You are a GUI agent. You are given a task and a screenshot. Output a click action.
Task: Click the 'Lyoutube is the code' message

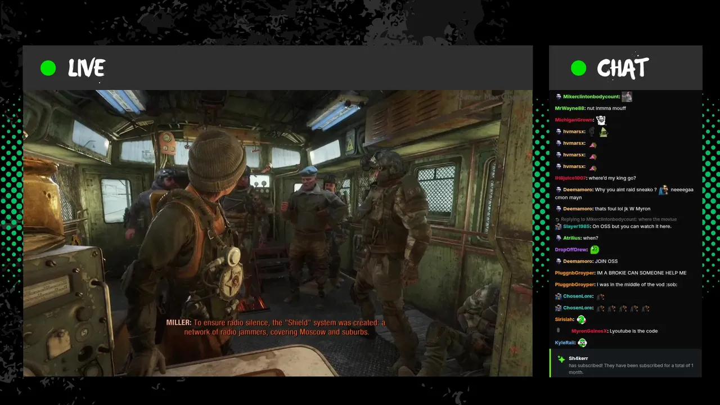coord(633,331)
